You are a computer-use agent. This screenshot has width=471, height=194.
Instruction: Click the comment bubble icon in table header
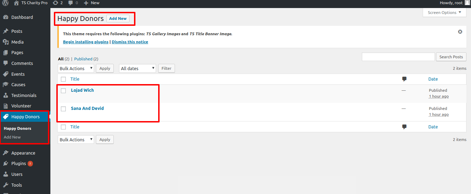(404, 79)
